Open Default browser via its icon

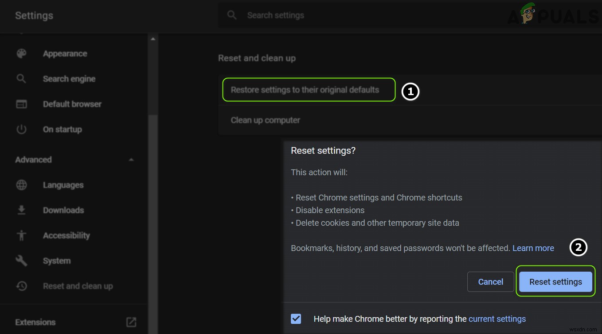click(x=21, y=104)
